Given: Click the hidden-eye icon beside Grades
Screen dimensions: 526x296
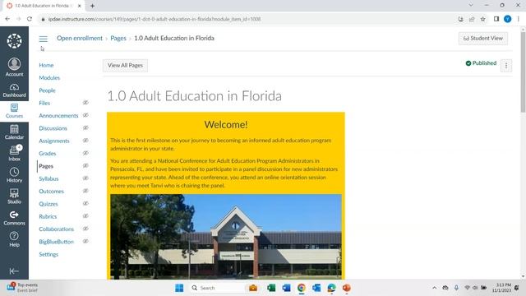Looking at the screenshot, I should 85,153.
